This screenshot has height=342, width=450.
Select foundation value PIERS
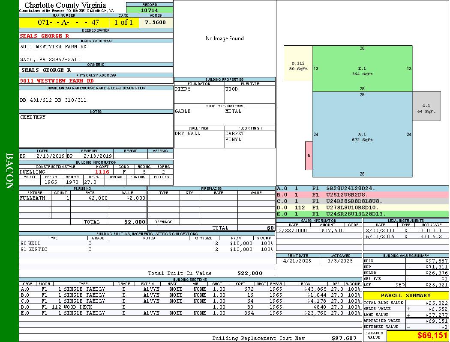[183, 89]
